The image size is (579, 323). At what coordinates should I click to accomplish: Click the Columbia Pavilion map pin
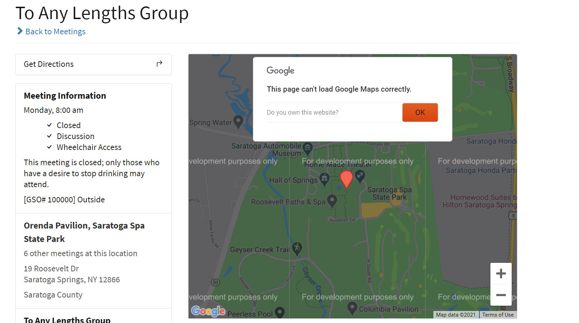pos(352,308)
